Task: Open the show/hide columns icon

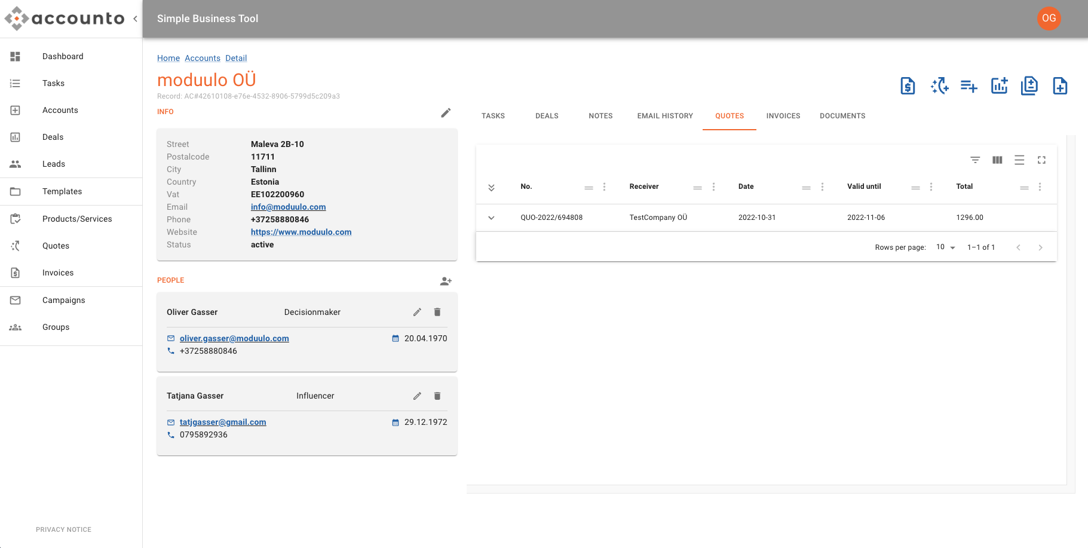Action: (997, 160)
